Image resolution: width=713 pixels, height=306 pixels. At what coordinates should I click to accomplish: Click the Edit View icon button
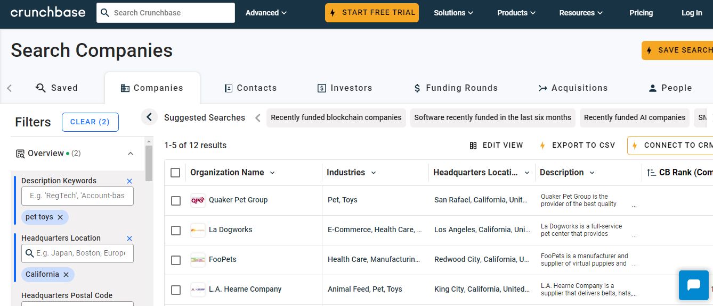coord(473,146)
